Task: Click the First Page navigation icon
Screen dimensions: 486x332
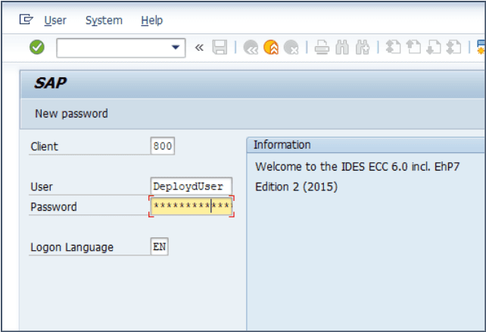Action: [393, 48]
